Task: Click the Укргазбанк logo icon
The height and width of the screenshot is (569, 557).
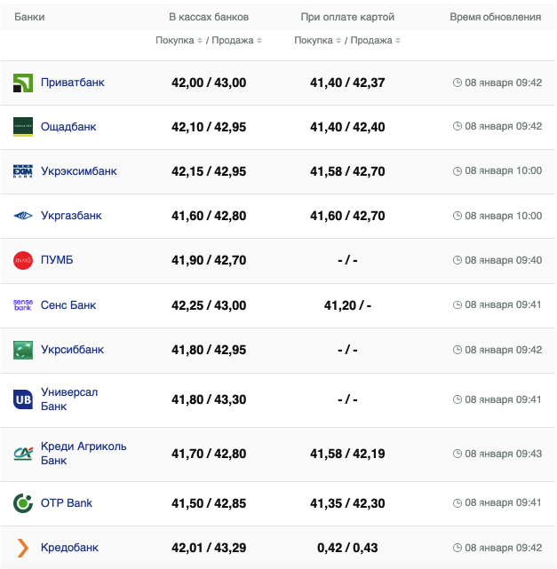Action: 23,216
